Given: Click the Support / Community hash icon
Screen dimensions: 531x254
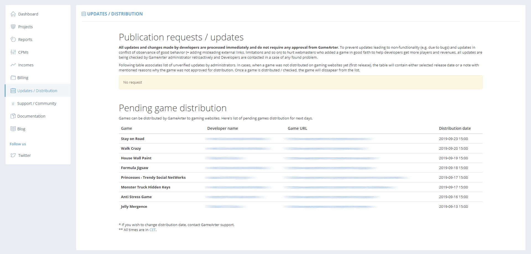Looking at the screenshot, I should 13,103.
